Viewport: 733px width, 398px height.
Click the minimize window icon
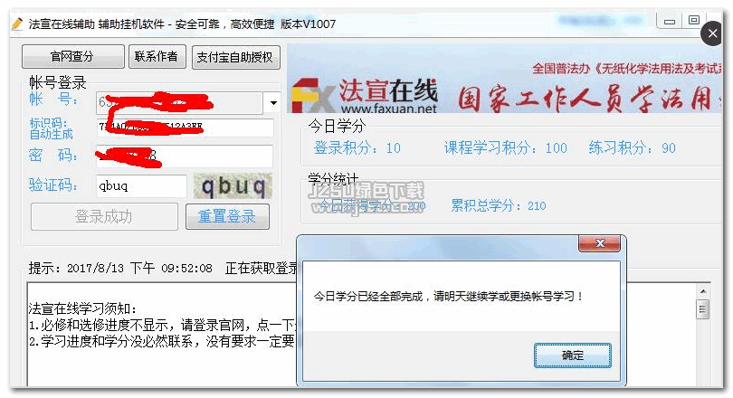tap(670, 21)
